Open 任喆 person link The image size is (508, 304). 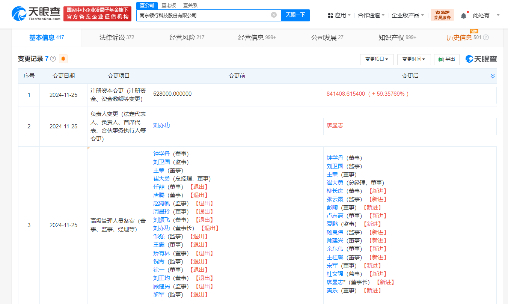click(159, 187)
